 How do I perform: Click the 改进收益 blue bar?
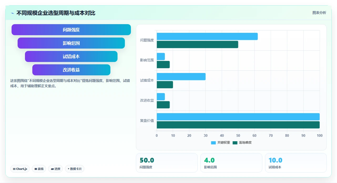click(x=161, y=97)
